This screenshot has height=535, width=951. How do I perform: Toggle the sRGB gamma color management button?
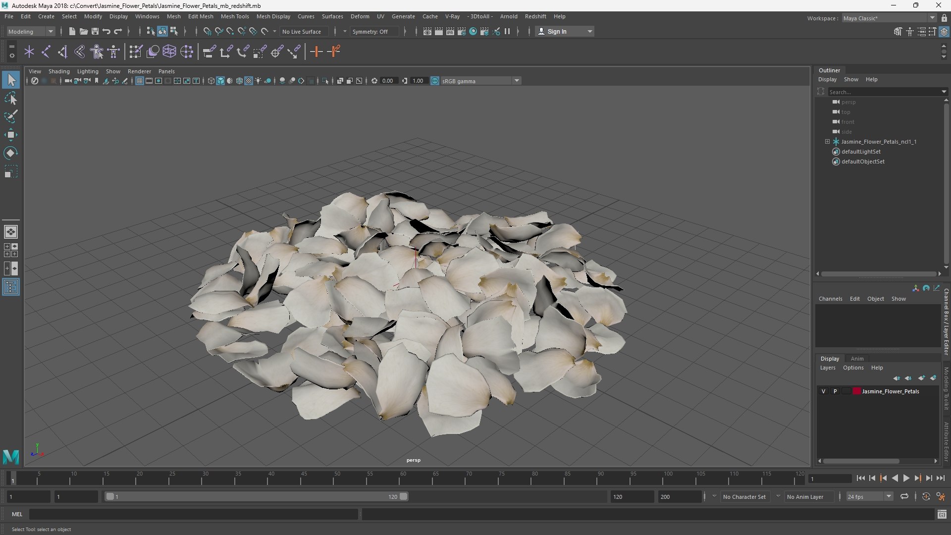point(435,81)
